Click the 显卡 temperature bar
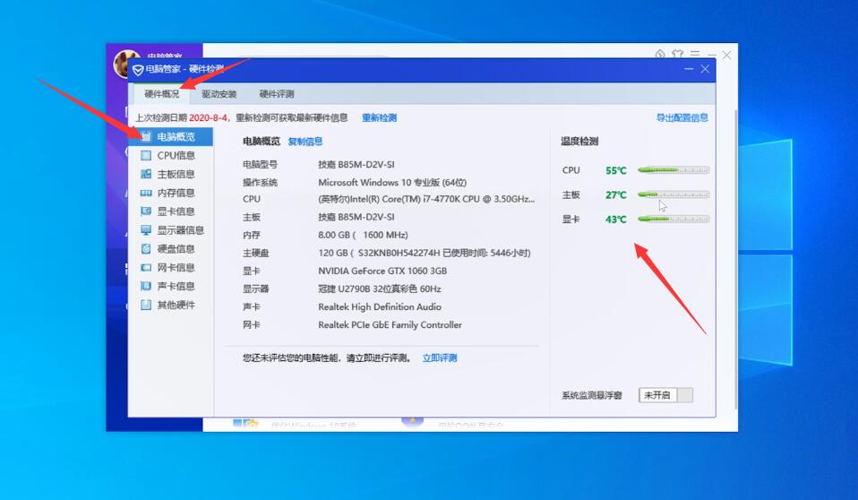 point(674,219)
